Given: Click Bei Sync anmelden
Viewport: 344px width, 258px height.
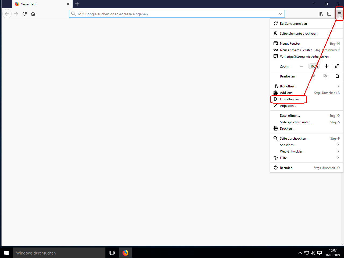Looking at the screenshot, I should [293, 24].
